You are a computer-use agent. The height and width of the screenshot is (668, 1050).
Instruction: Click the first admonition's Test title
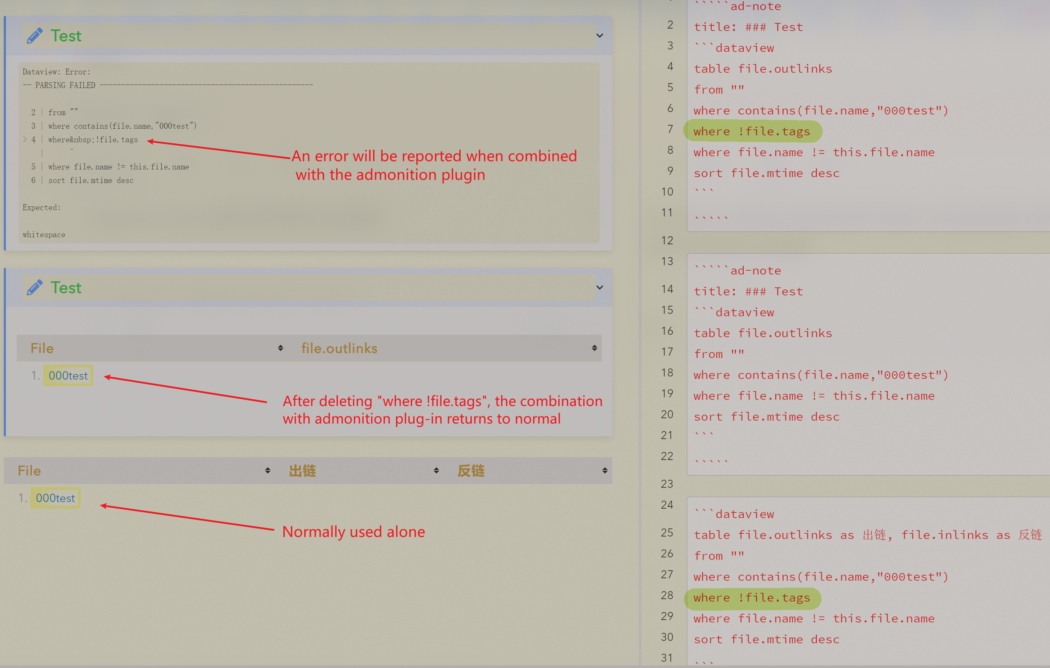pyautogui.click(x=66, y=36)
